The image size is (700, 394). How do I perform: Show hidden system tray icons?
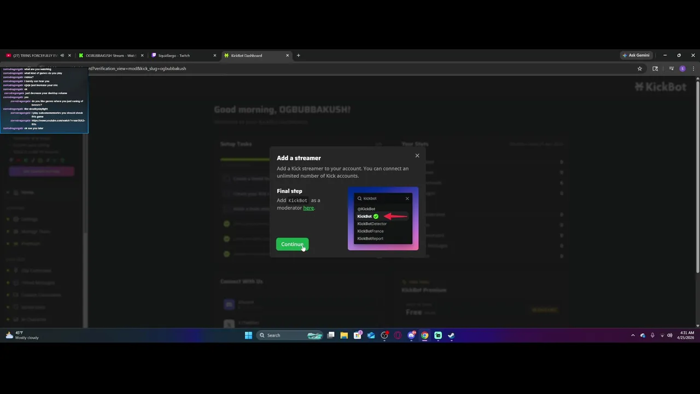tap(633, 335)
